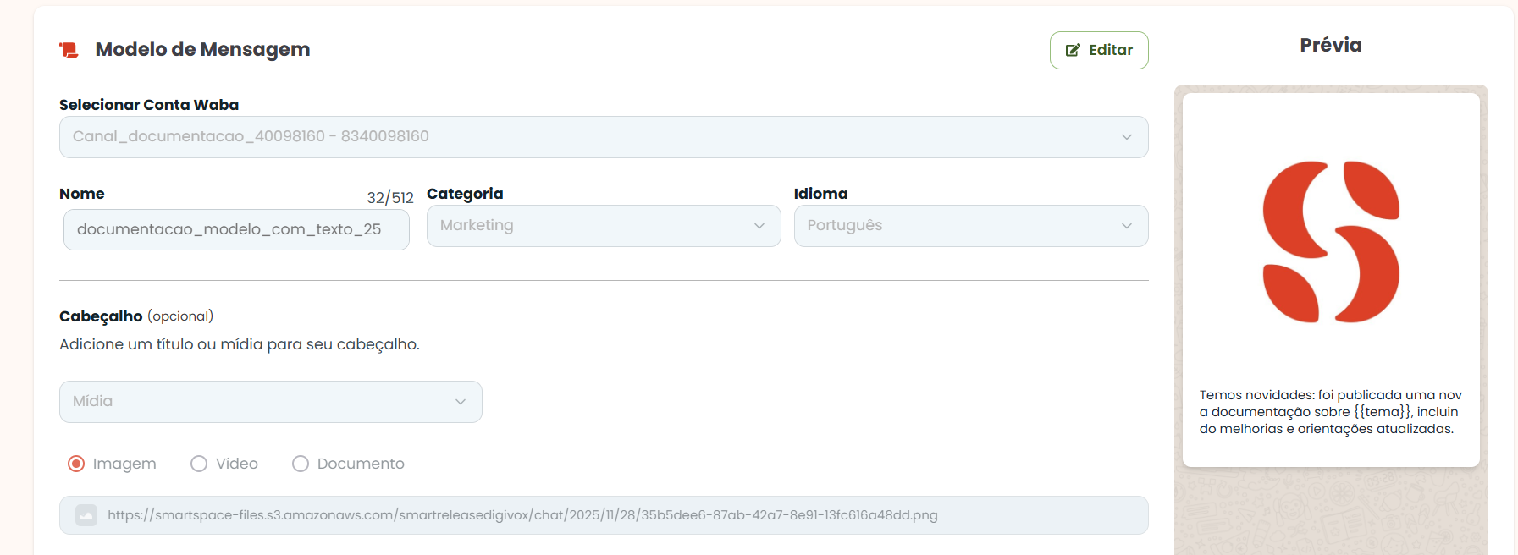The width and height of the screenshot is (1518, 555).
Task: Click the chevron in the Categoria field
Action: pos(759,226)
